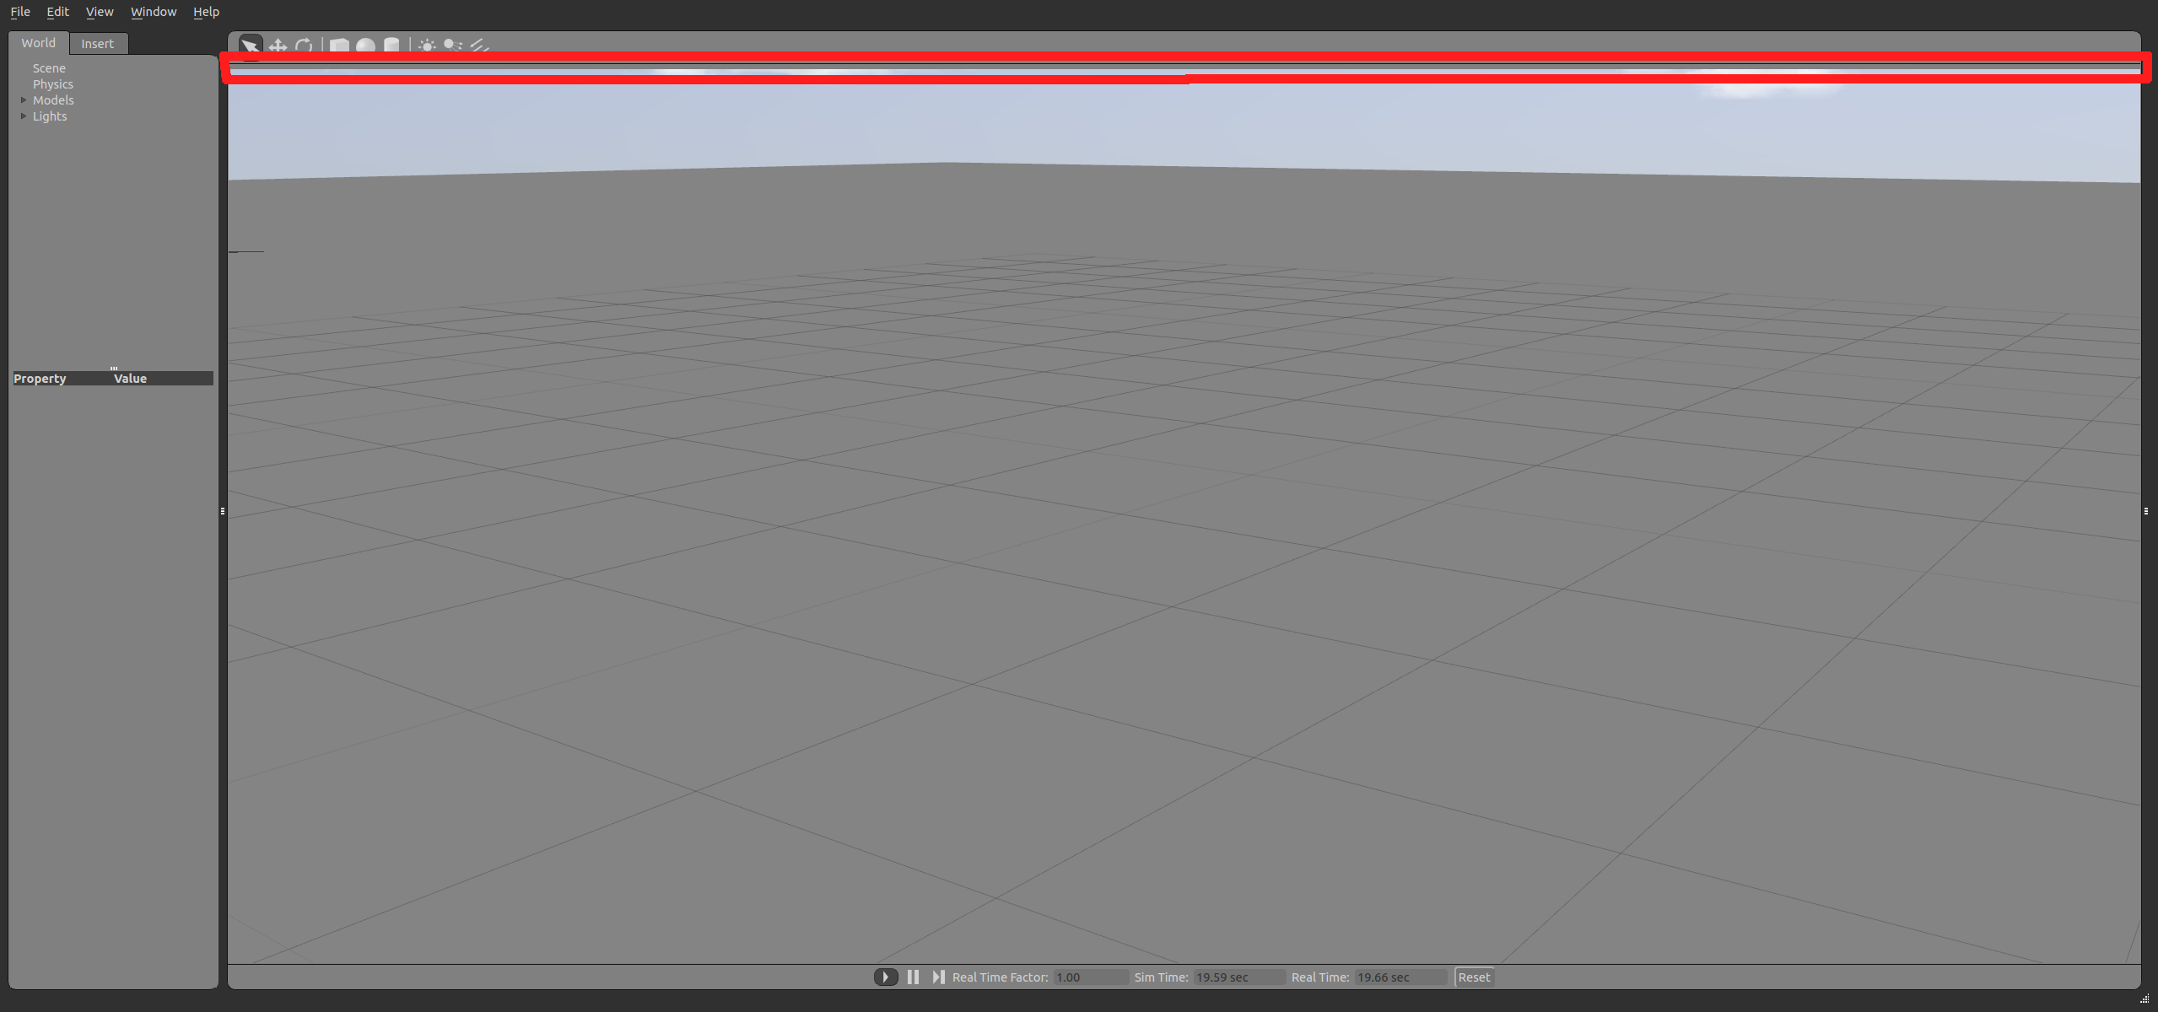Select the Scene tree item

point(49,67)
